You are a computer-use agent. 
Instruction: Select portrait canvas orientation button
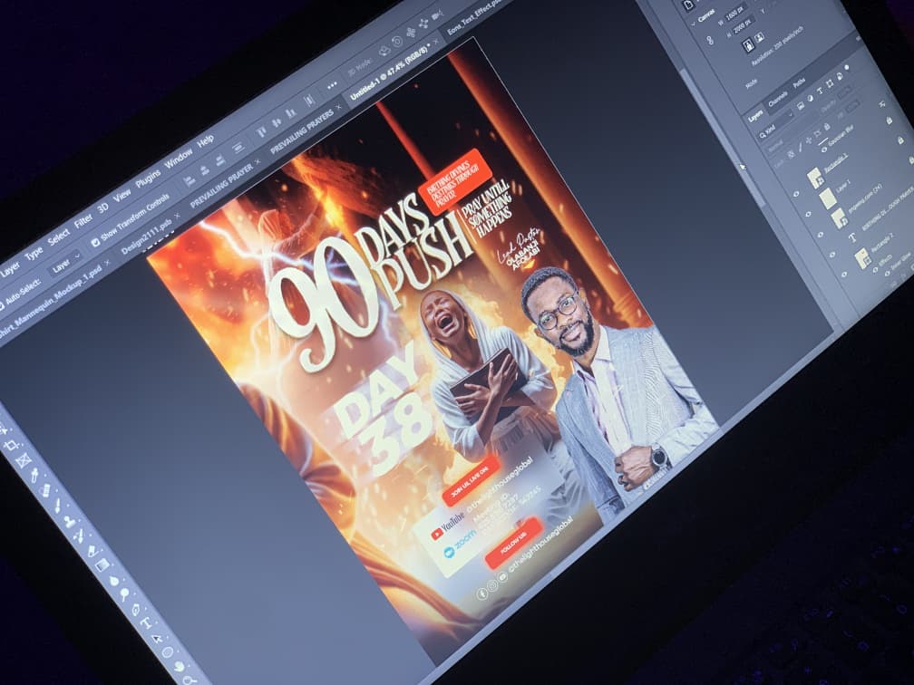[748, 45]
